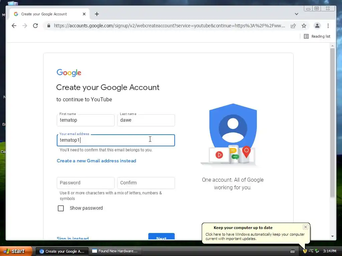Dismiss the Keep your computer up to date balloon
The height and width of the screenshot is (256, 342).
click(306, 227)
